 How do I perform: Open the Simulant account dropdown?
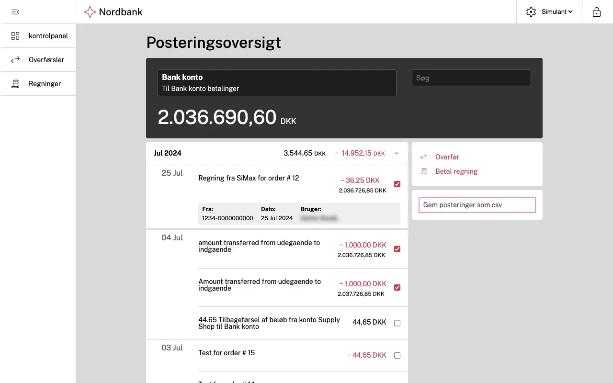pyautogui.click(x=556, y=11)
